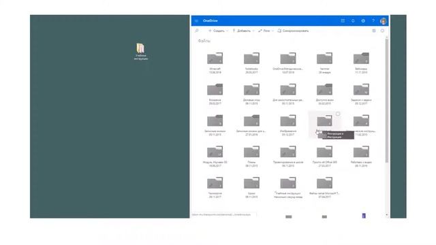Open the help question mark icon
This screenshot has height=245, width=436.
click(x=373, y=21)
